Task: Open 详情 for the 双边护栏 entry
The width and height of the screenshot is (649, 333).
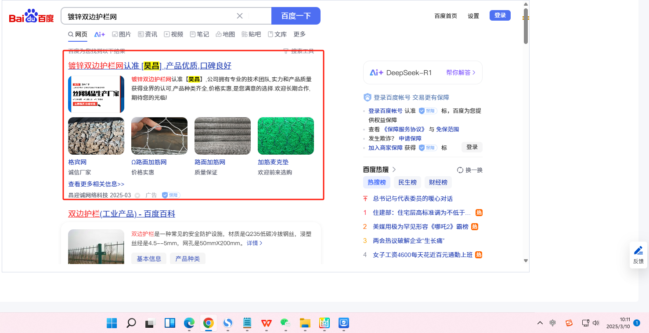Action: tap(255, 243)
